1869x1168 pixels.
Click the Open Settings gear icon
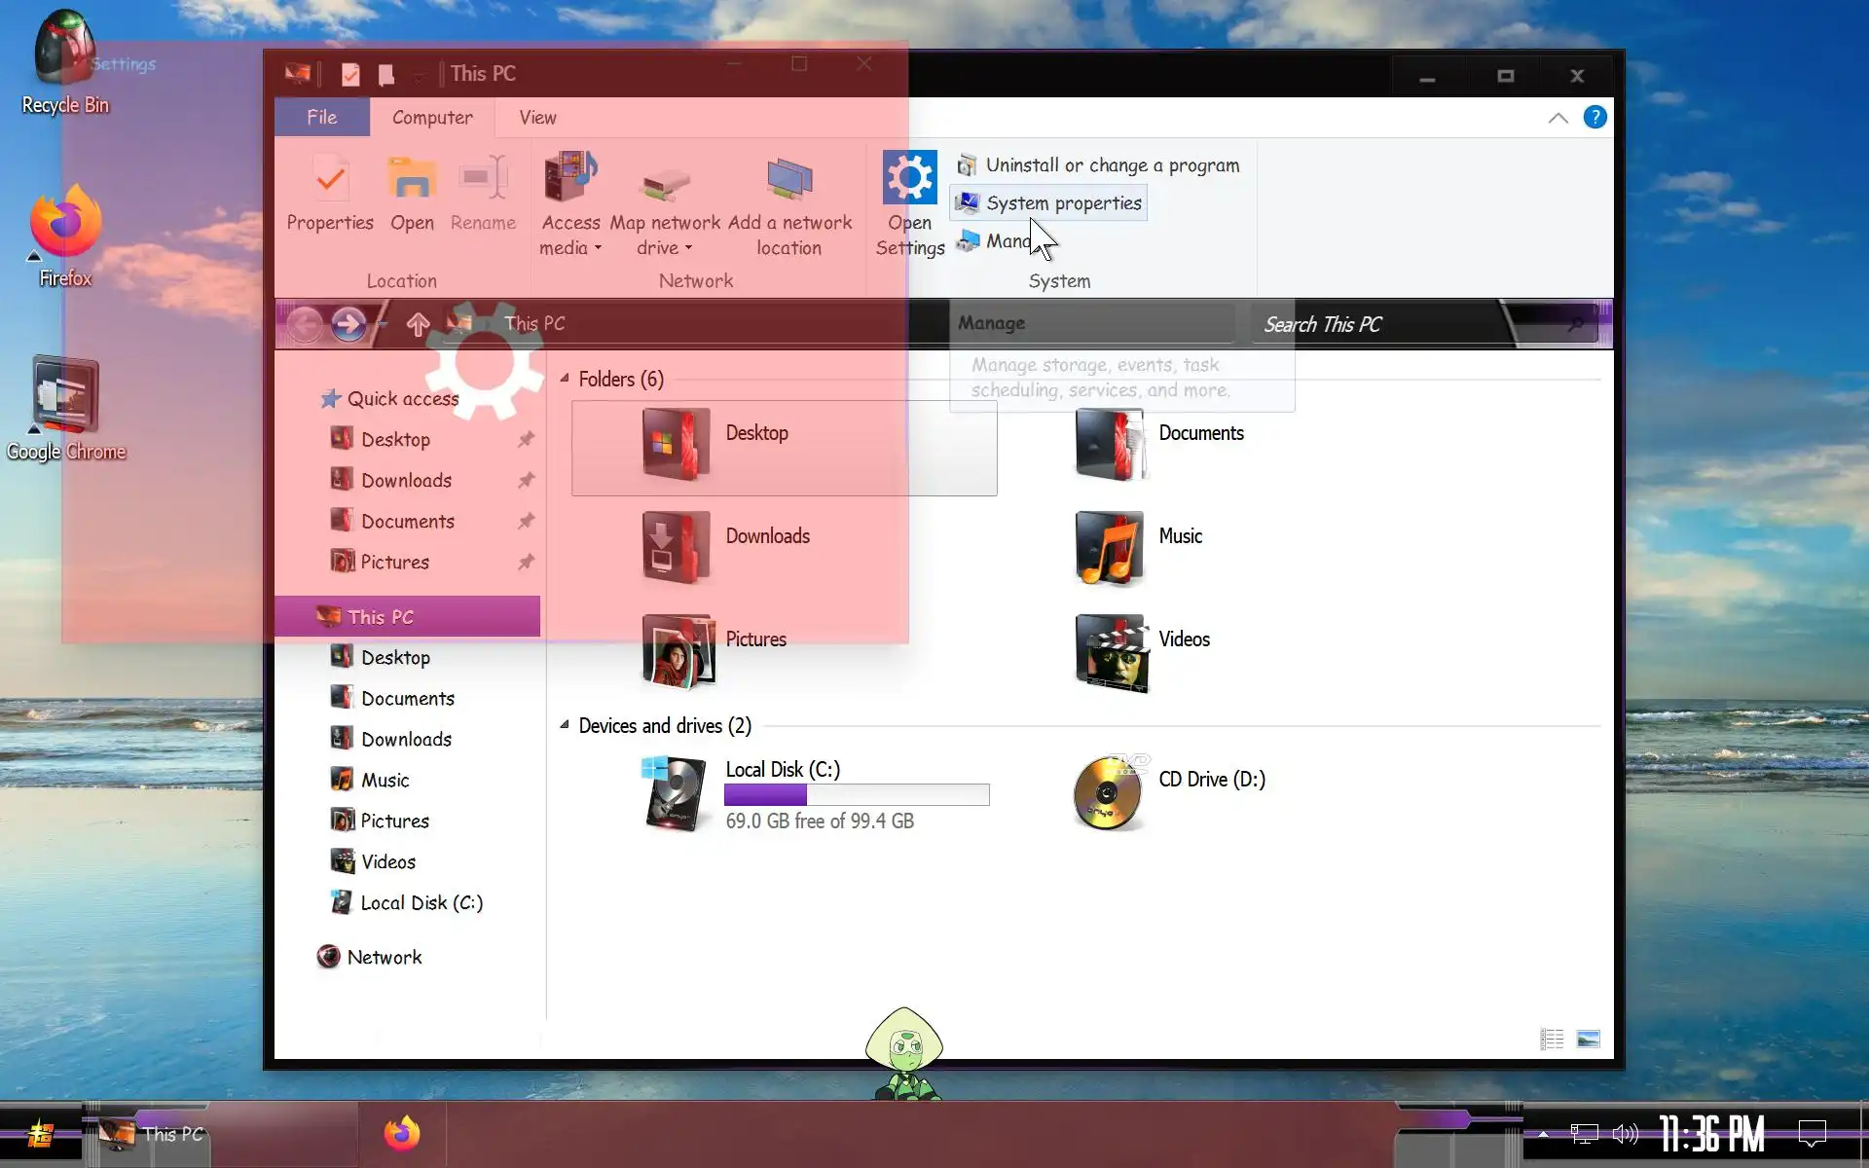click(x=909, y=178)
